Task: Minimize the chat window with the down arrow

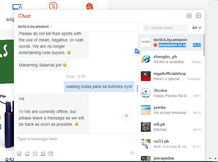Action: pos(199,16)
